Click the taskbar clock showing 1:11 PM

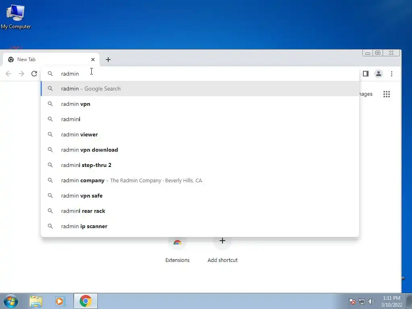[x=391, y=301]
